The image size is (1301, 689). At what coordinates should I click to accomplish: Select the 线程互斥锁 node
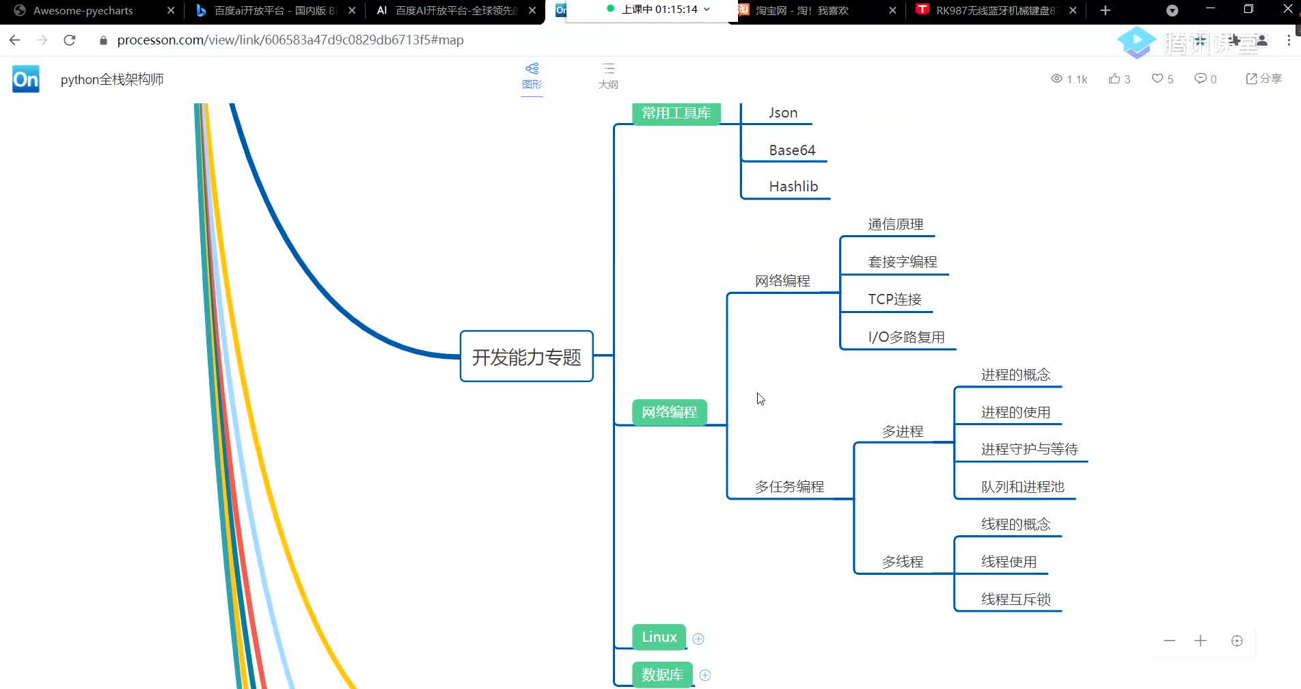coord(1015,599)
